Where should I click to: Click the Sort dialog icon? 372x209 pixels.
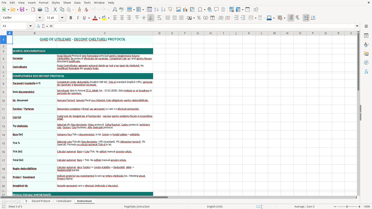coord(149,10)
